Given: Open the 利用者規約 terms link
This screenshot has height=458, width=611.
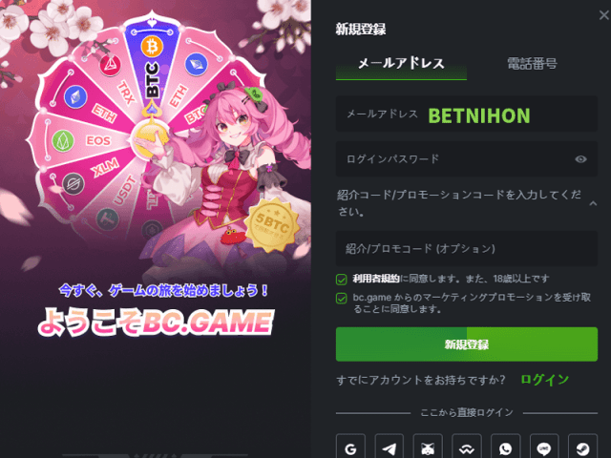Looking at the screenshot, I should click(x=375, y=279).
